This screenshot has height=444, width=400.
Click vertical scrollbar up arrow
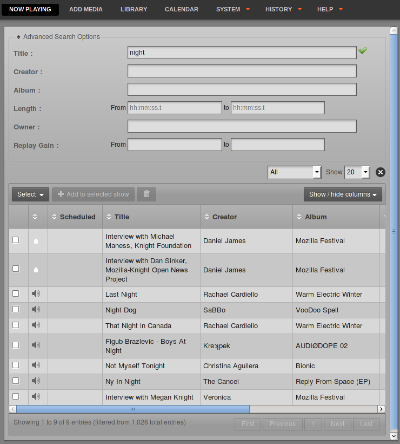pos(394,30)
